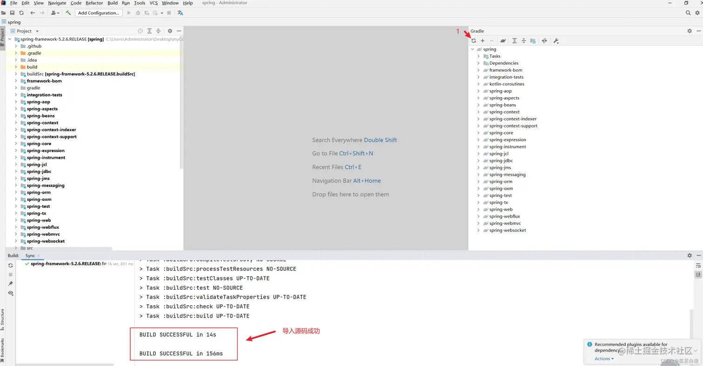
Task: Toggle Project side tab
Action: (2, 37)
